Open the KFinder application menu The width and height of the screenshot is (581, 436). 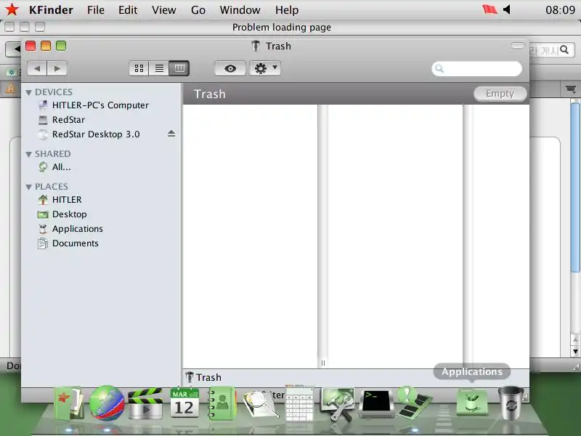(x=51, y=10)
